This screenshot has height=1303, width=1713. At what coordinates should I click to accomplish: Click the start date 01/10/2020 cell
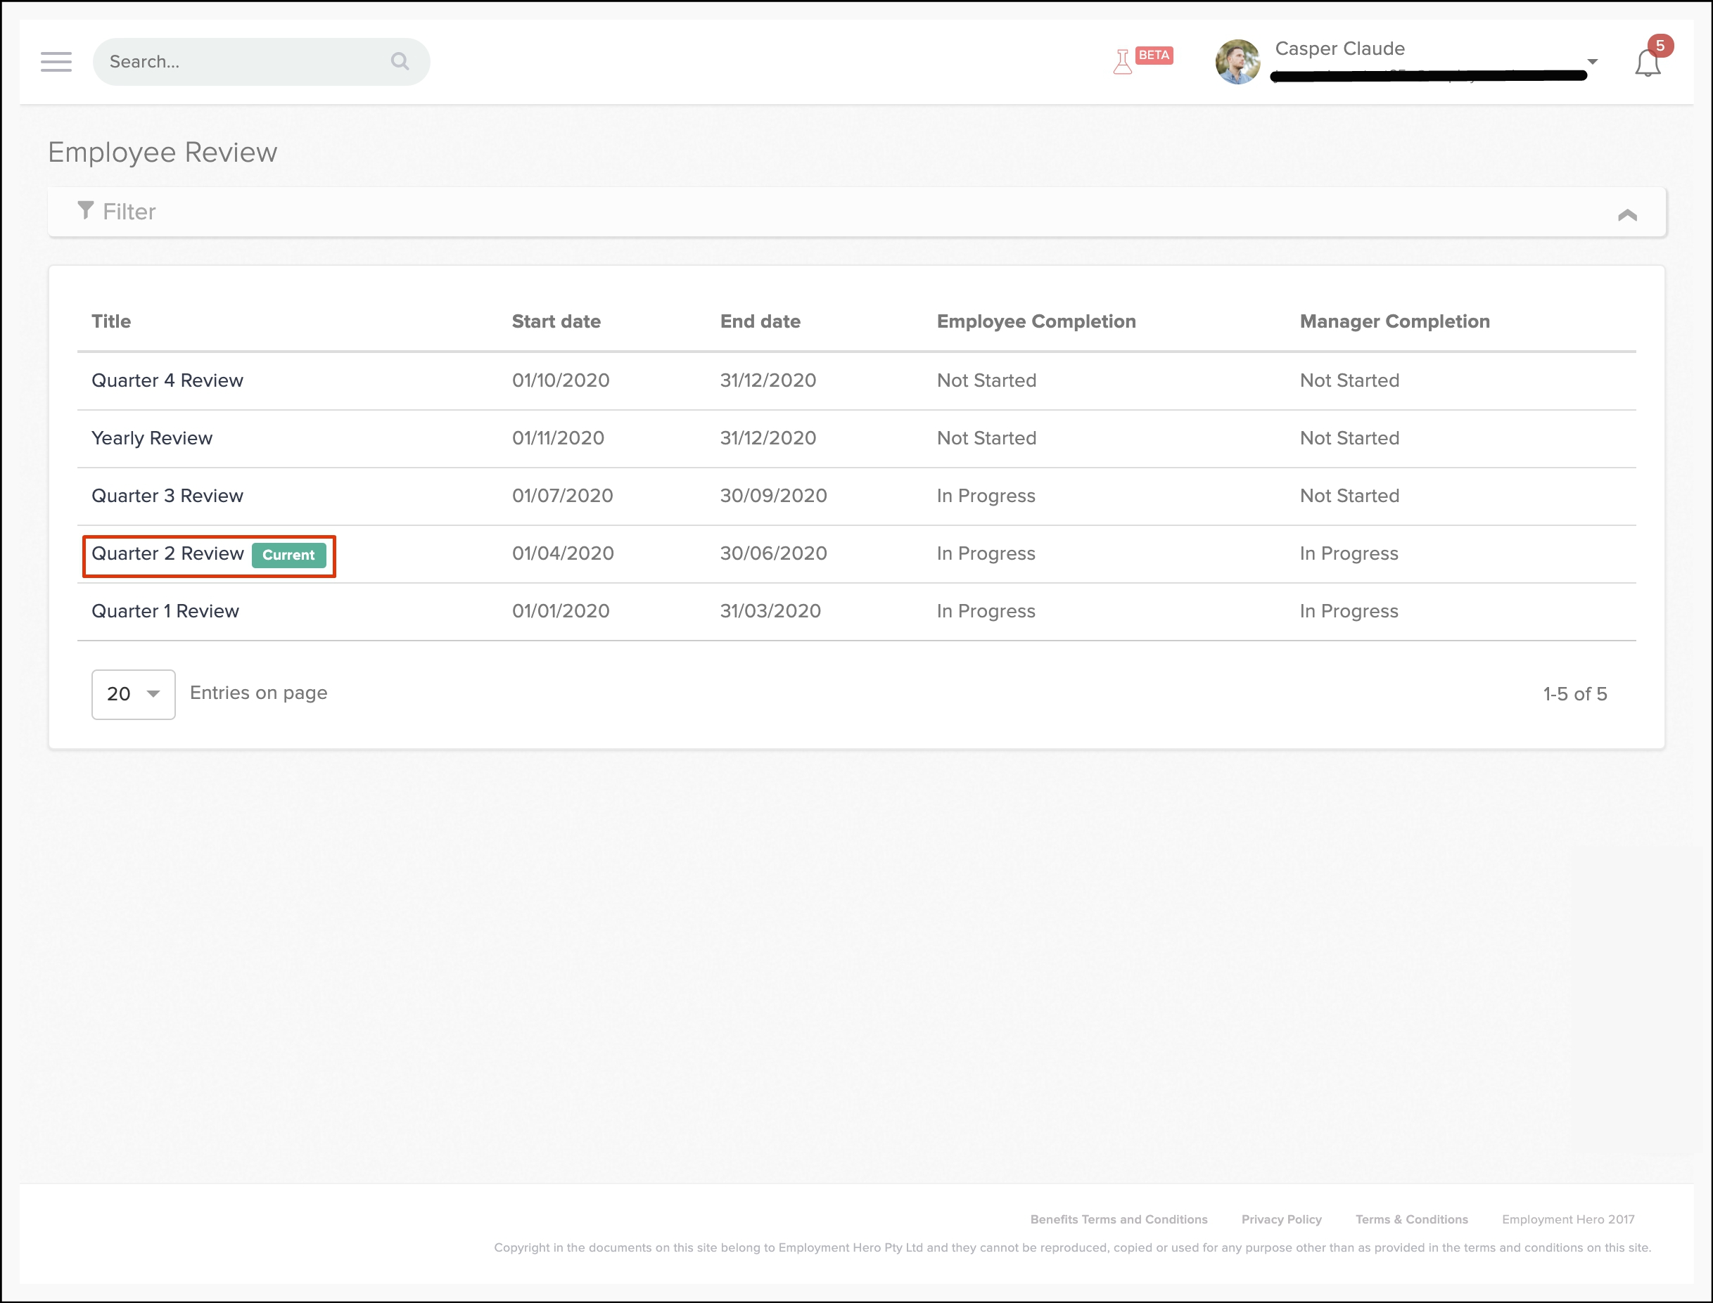[561, 381]
